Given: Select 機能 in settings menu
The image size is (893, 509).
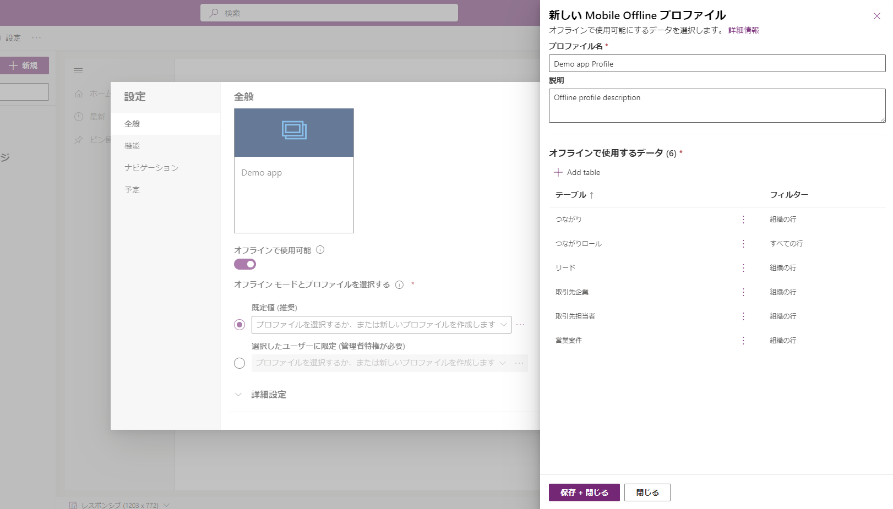Looking at the screenshot, I should click(x=166, y=146).
